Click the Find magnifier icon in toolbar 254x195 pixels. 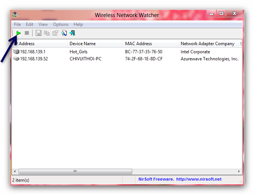(64, 33)
